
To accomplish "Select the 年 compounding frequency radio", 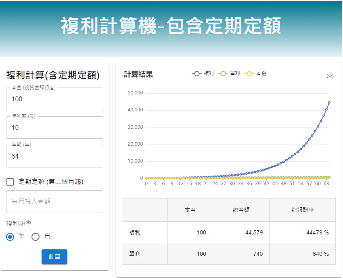I will [10, 237].
